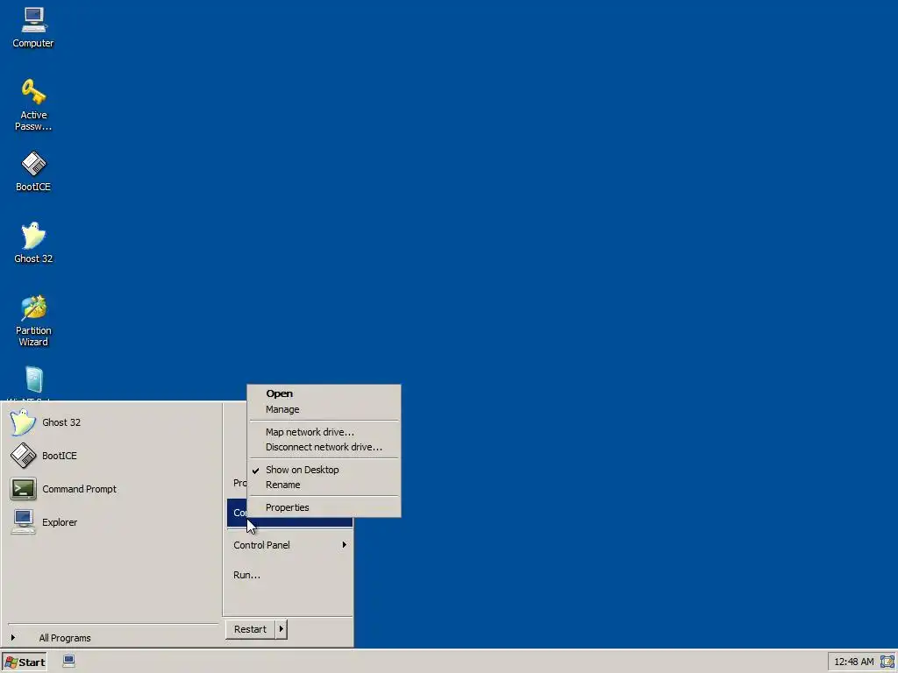Viewport: 898px width, 673px height.
Task: Choose Rename in the context menu
Action: pos(324,485)
